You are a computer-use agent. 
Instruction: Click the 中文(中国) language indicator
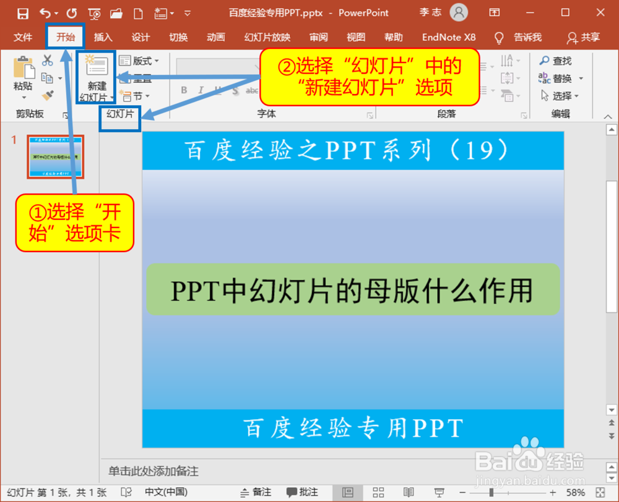[x=166, y=492]
